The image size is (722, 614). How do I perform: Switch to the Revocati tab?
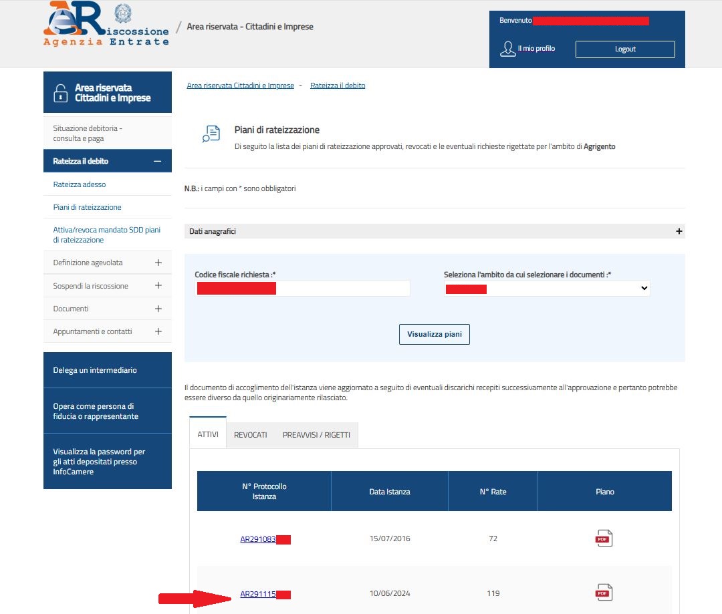coord(250,435)
